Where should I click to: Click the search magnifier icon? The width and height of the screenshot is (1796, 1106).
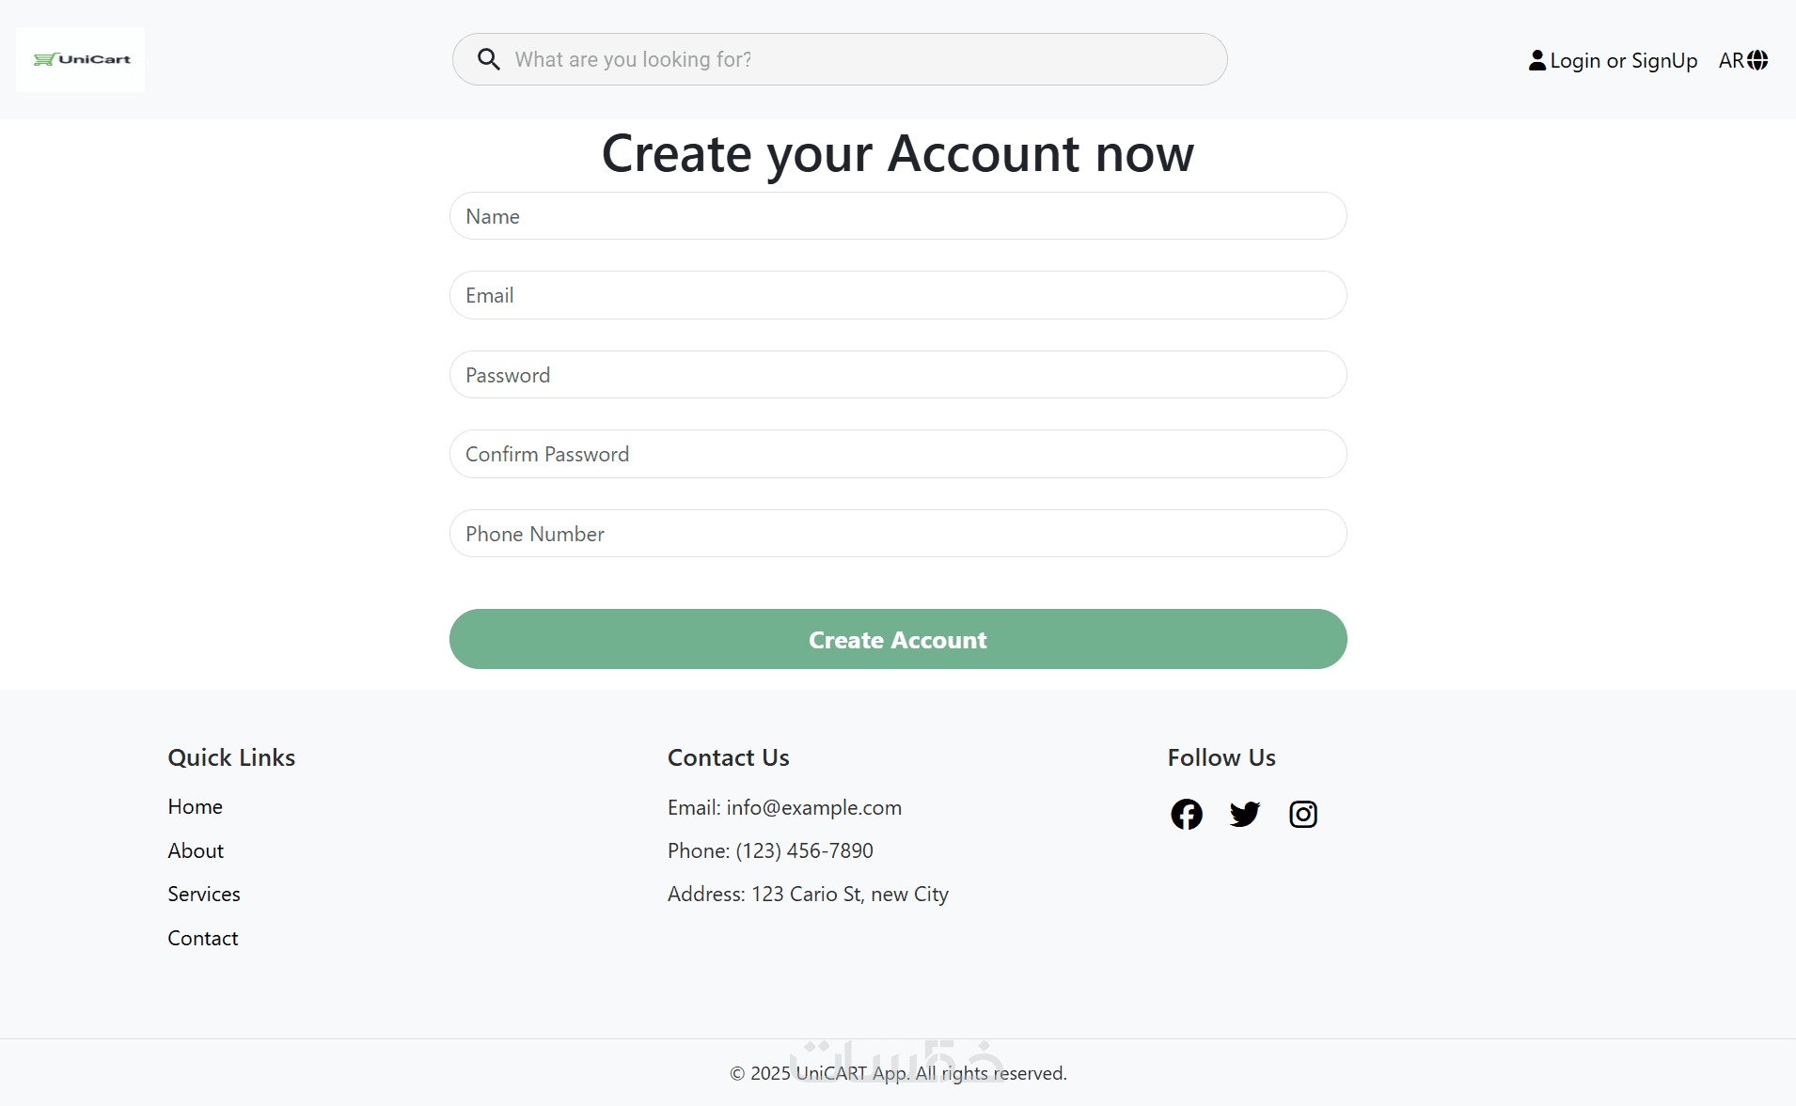[488, 59]
